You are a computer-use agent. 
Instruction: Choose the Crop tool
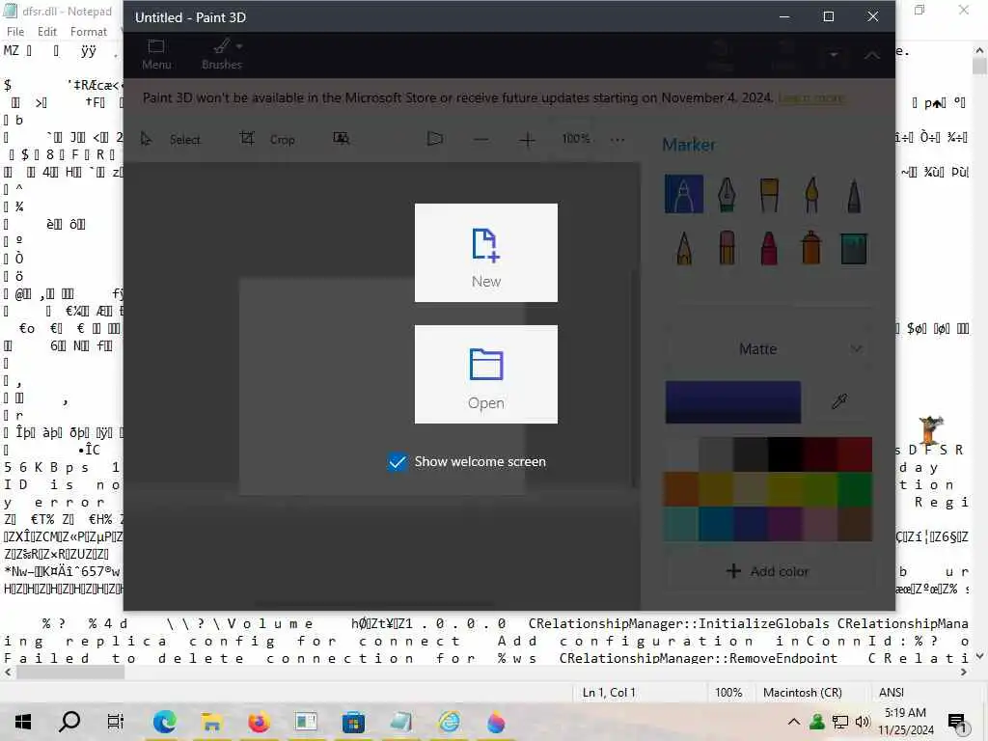(x=268, y=139)
